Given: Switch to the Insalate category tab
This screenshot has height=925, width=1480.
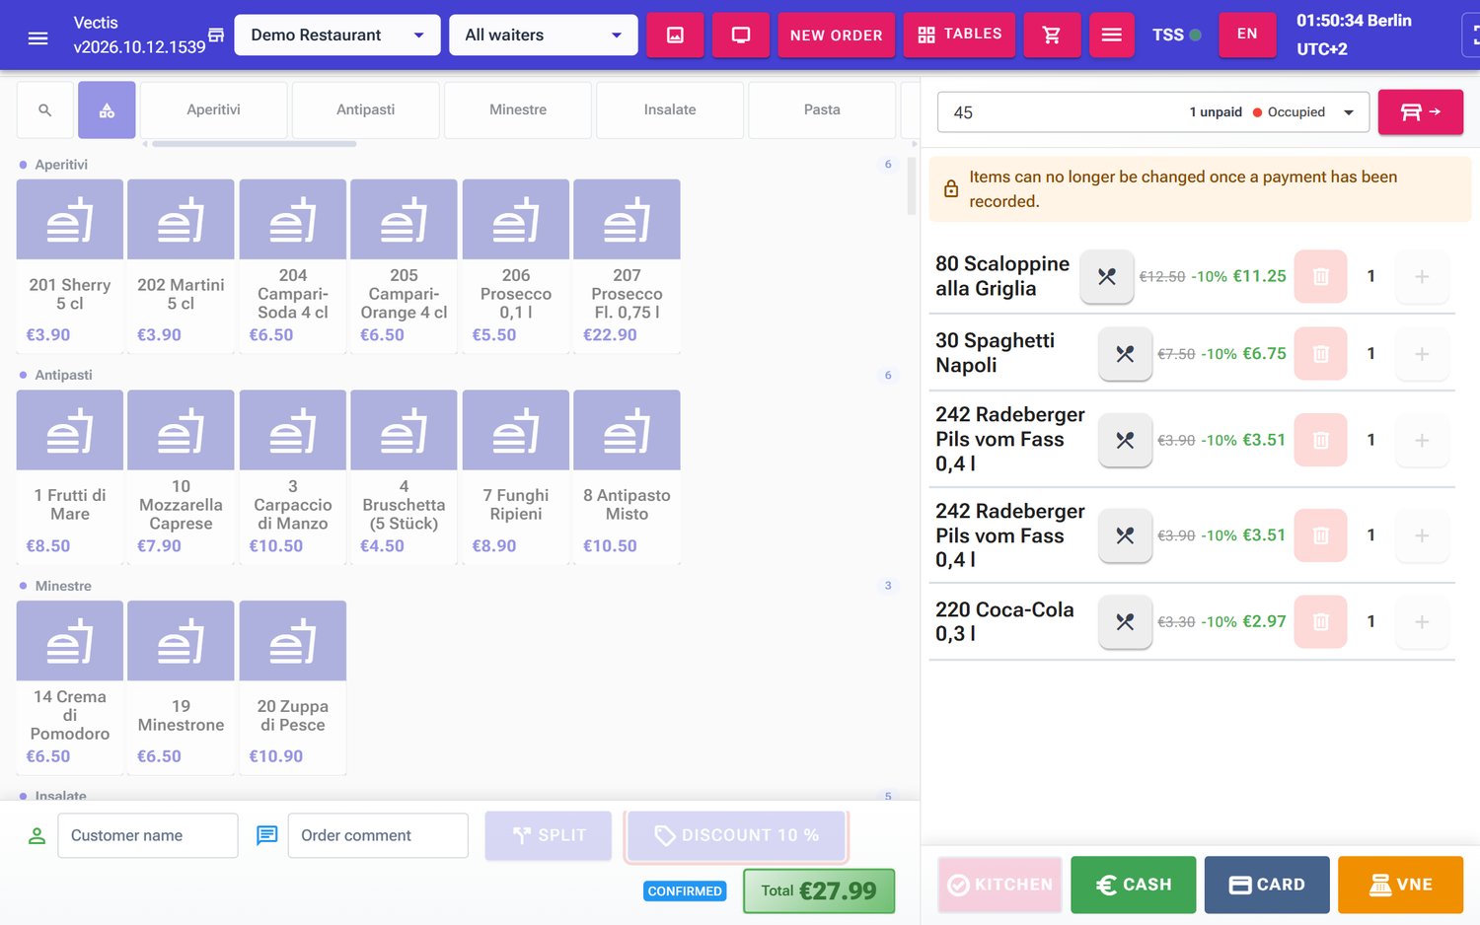Looking at the screenshot, I should click(670, 110).
